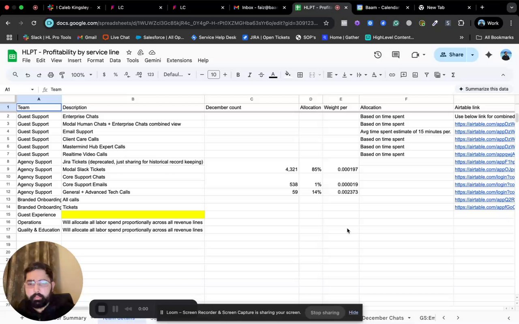Star the HLPT spreadsheet
Viewport: 519px width, 324px height.
coord(129,53)
